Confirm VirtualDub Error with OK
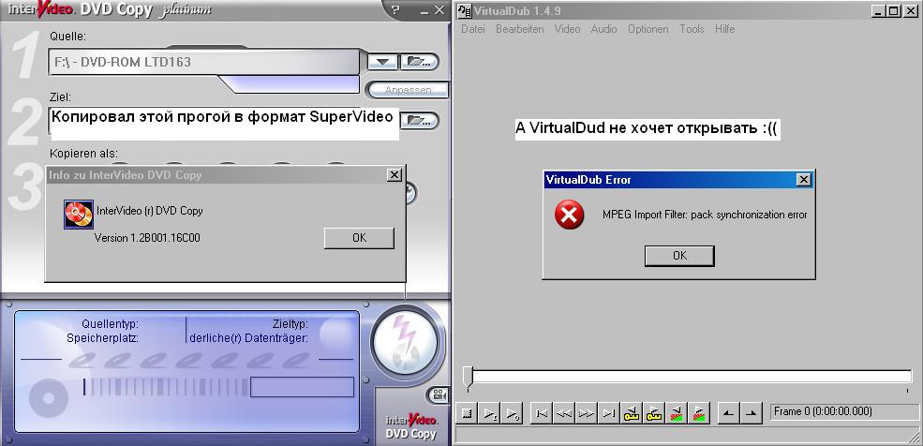Viewport: 923px width, 446px height. pyautogui.click(x=679, y=256)
